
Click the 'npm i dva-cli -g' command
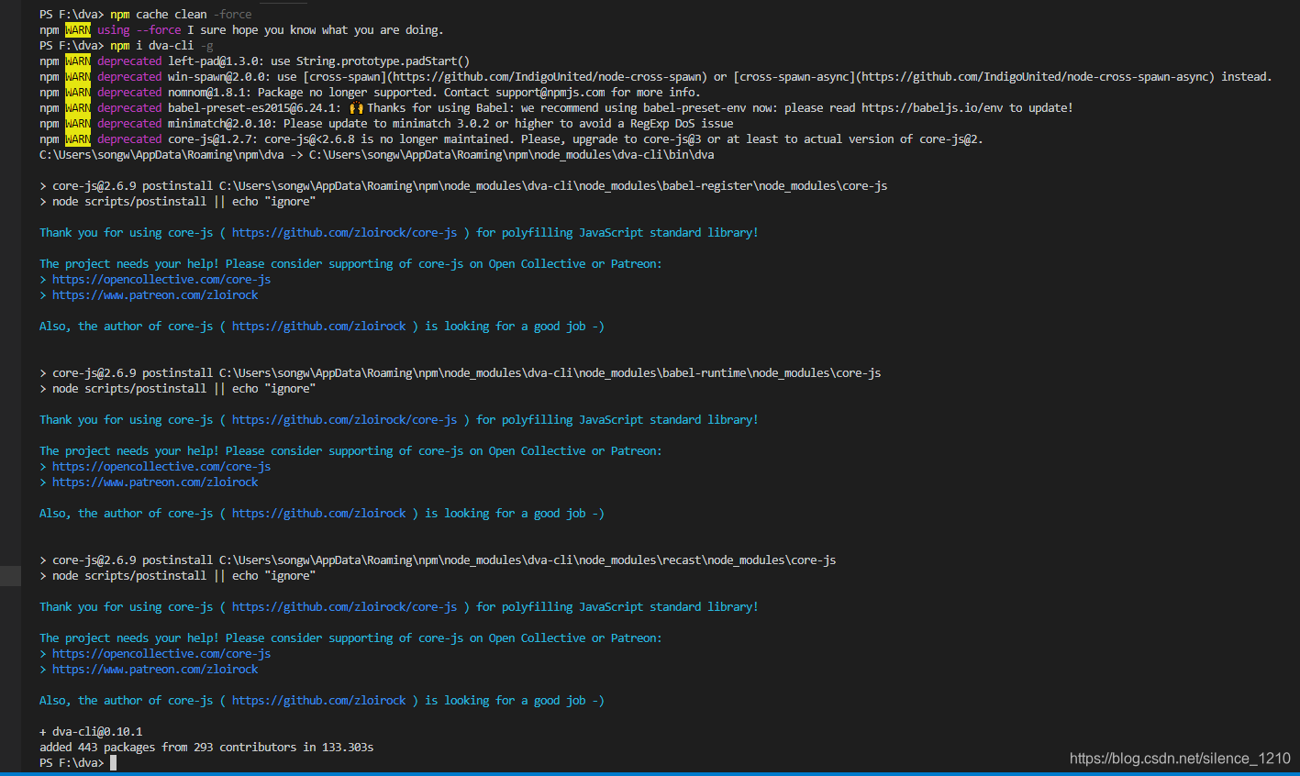tap(161, 46)
